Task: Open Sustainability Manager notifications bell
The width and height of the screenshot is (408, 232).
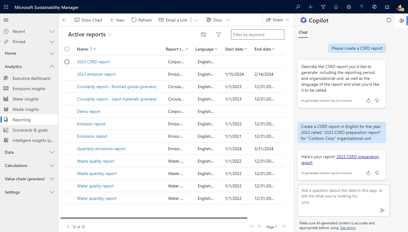Action: 336,7
